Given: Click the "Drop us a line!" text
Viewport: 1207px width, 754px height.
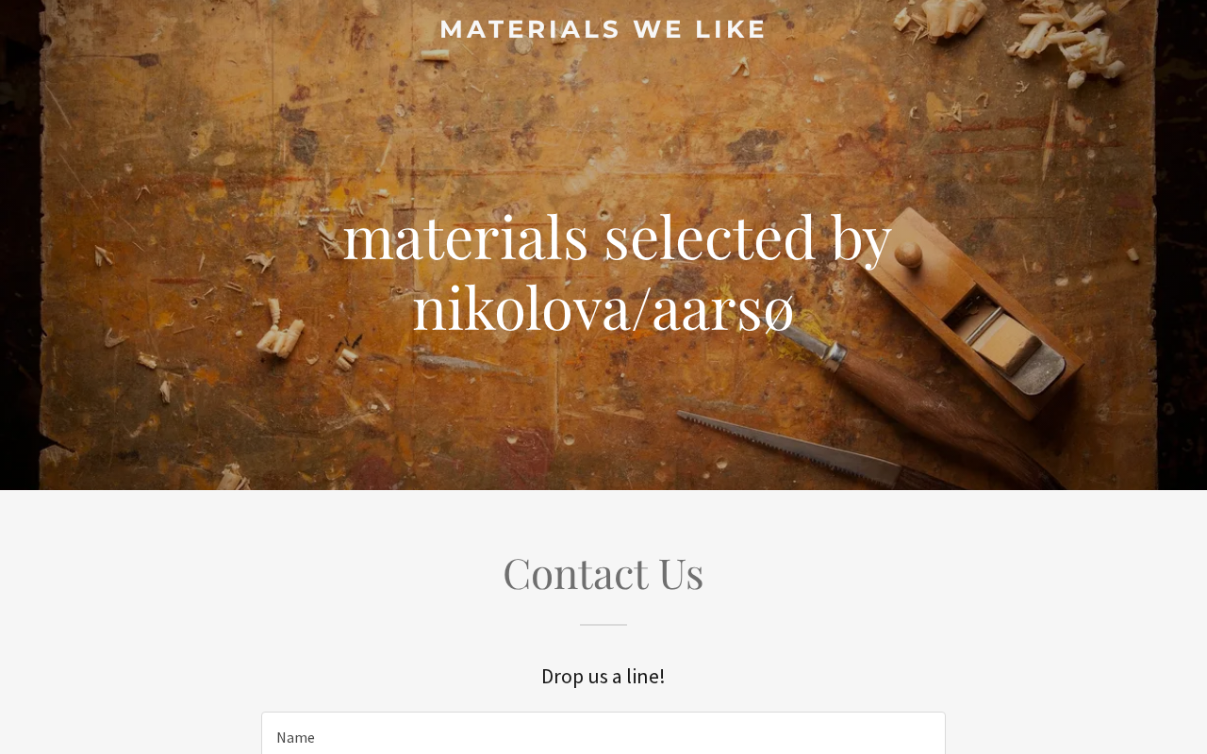Looking at the screenshot, I should pyautogui.click(x=603, y=676).
